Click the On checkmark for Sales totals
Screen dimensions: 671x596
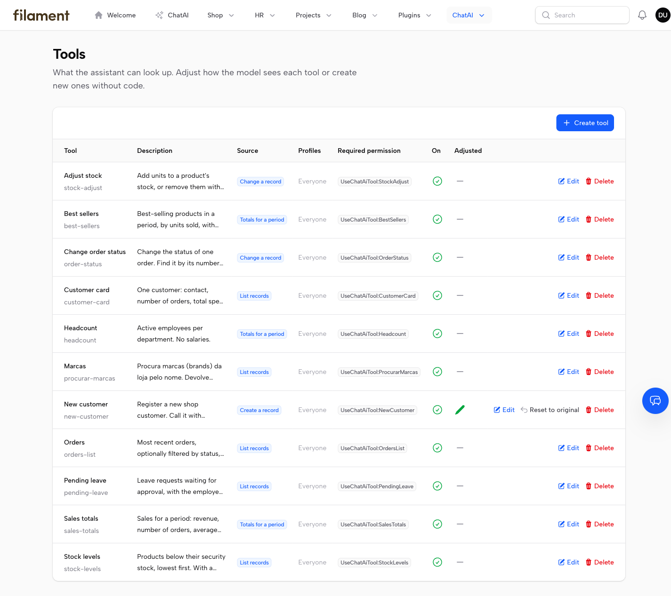tap(437, 524)
